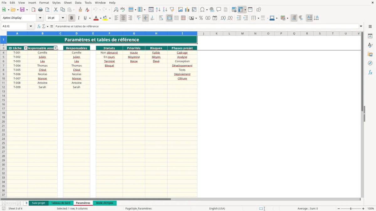Click zoom percentage 100% in status bar
Viewport: 376px width, 211px height.
point(371,208)
